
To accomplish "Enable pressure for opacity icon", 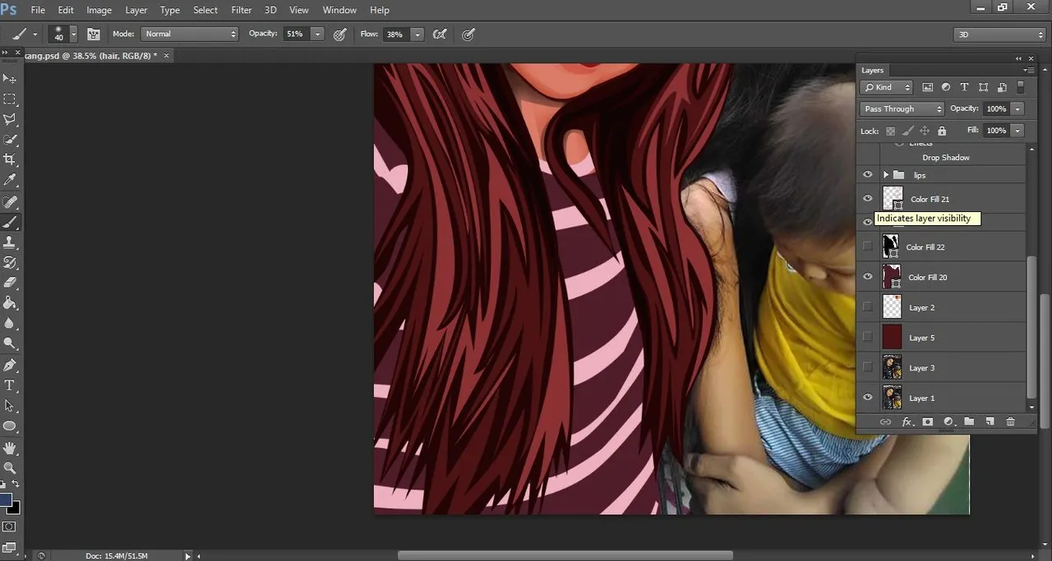I will coord(339,34).
